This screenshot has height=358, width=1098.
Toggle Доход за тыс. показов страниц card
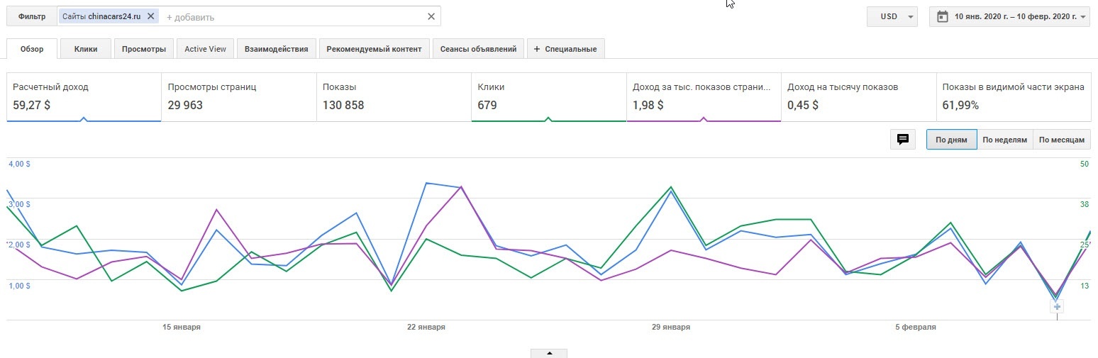tap(704, 96)
